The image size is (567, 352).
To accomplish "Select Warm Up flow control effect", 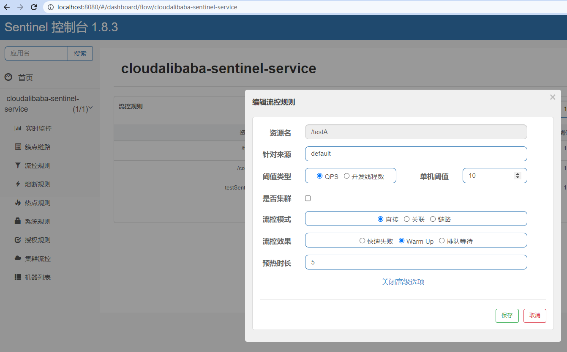I will 401,241.
